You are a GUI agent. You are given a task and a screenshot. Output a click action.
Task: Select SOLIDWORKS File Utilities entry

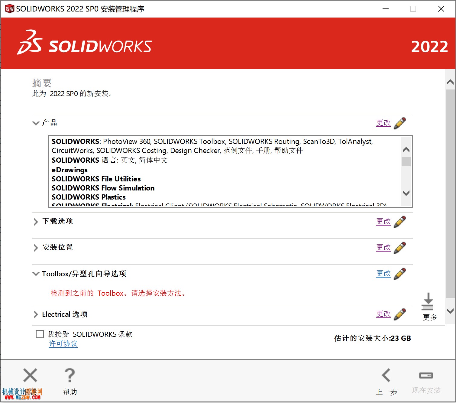click(96, 179)
